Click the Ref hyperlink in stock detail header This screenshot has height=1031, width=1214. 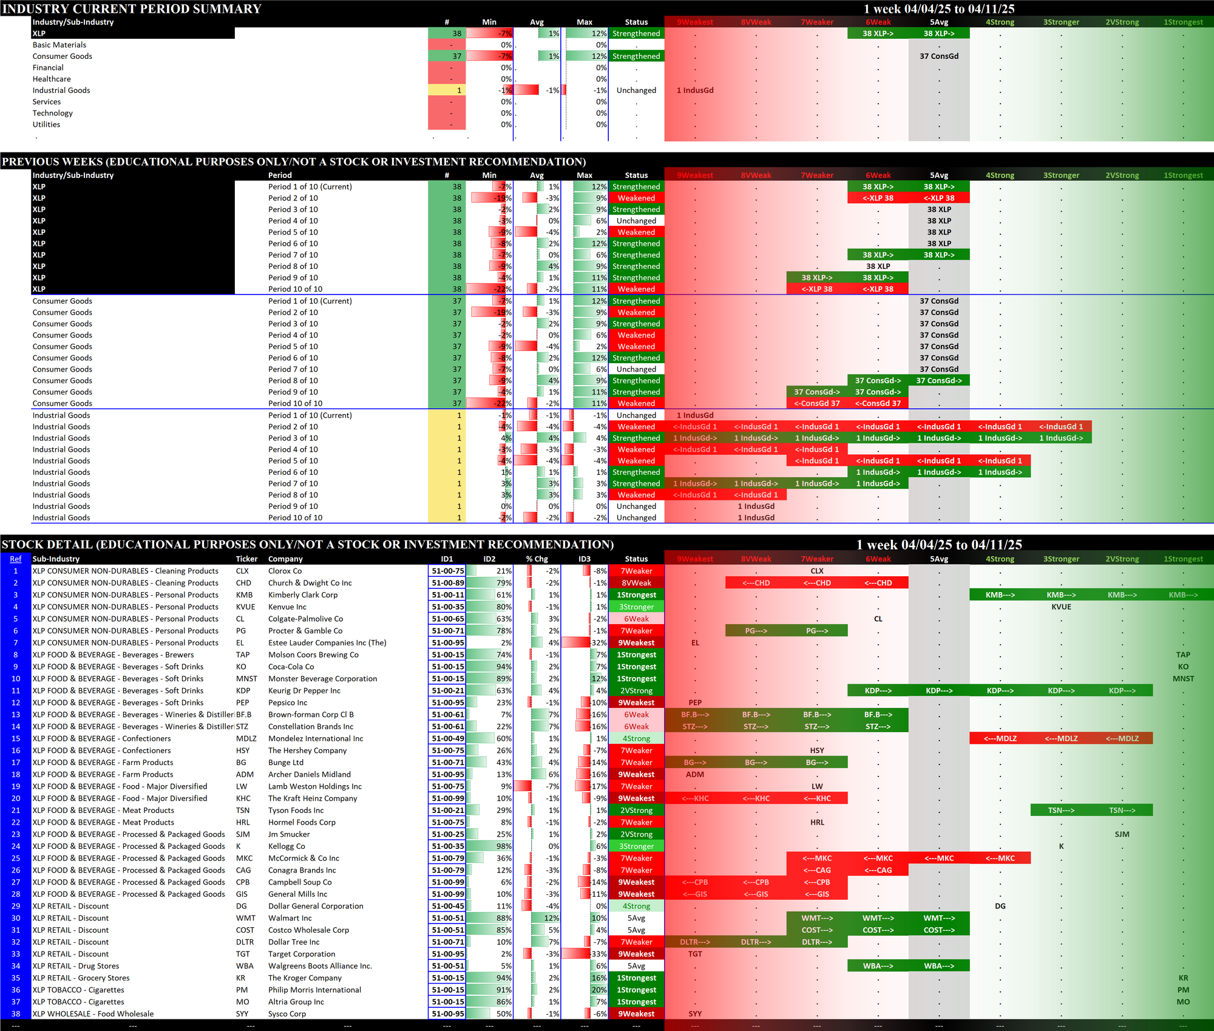[x=16, y=559]
